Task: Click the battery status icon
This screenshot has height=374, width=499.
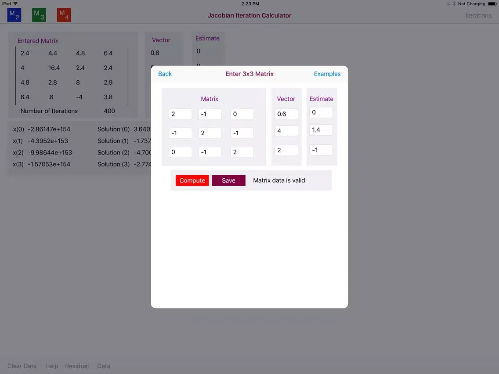Action: pos(492,4)
